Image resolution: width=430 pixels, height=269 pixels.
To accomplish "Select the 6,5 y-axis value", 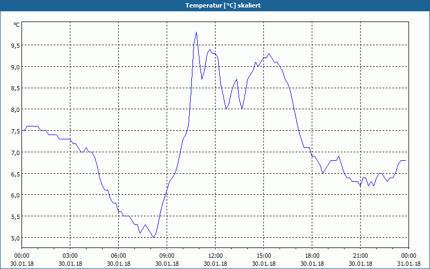I will point(16,174).
